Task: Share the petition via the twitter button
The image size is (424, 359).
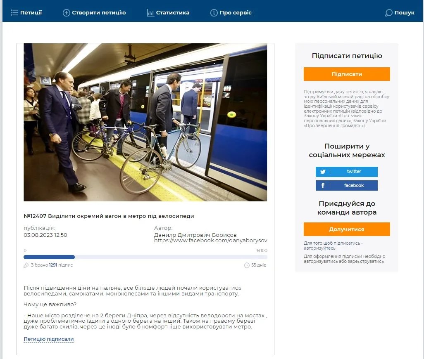Action: coord(346,172)
